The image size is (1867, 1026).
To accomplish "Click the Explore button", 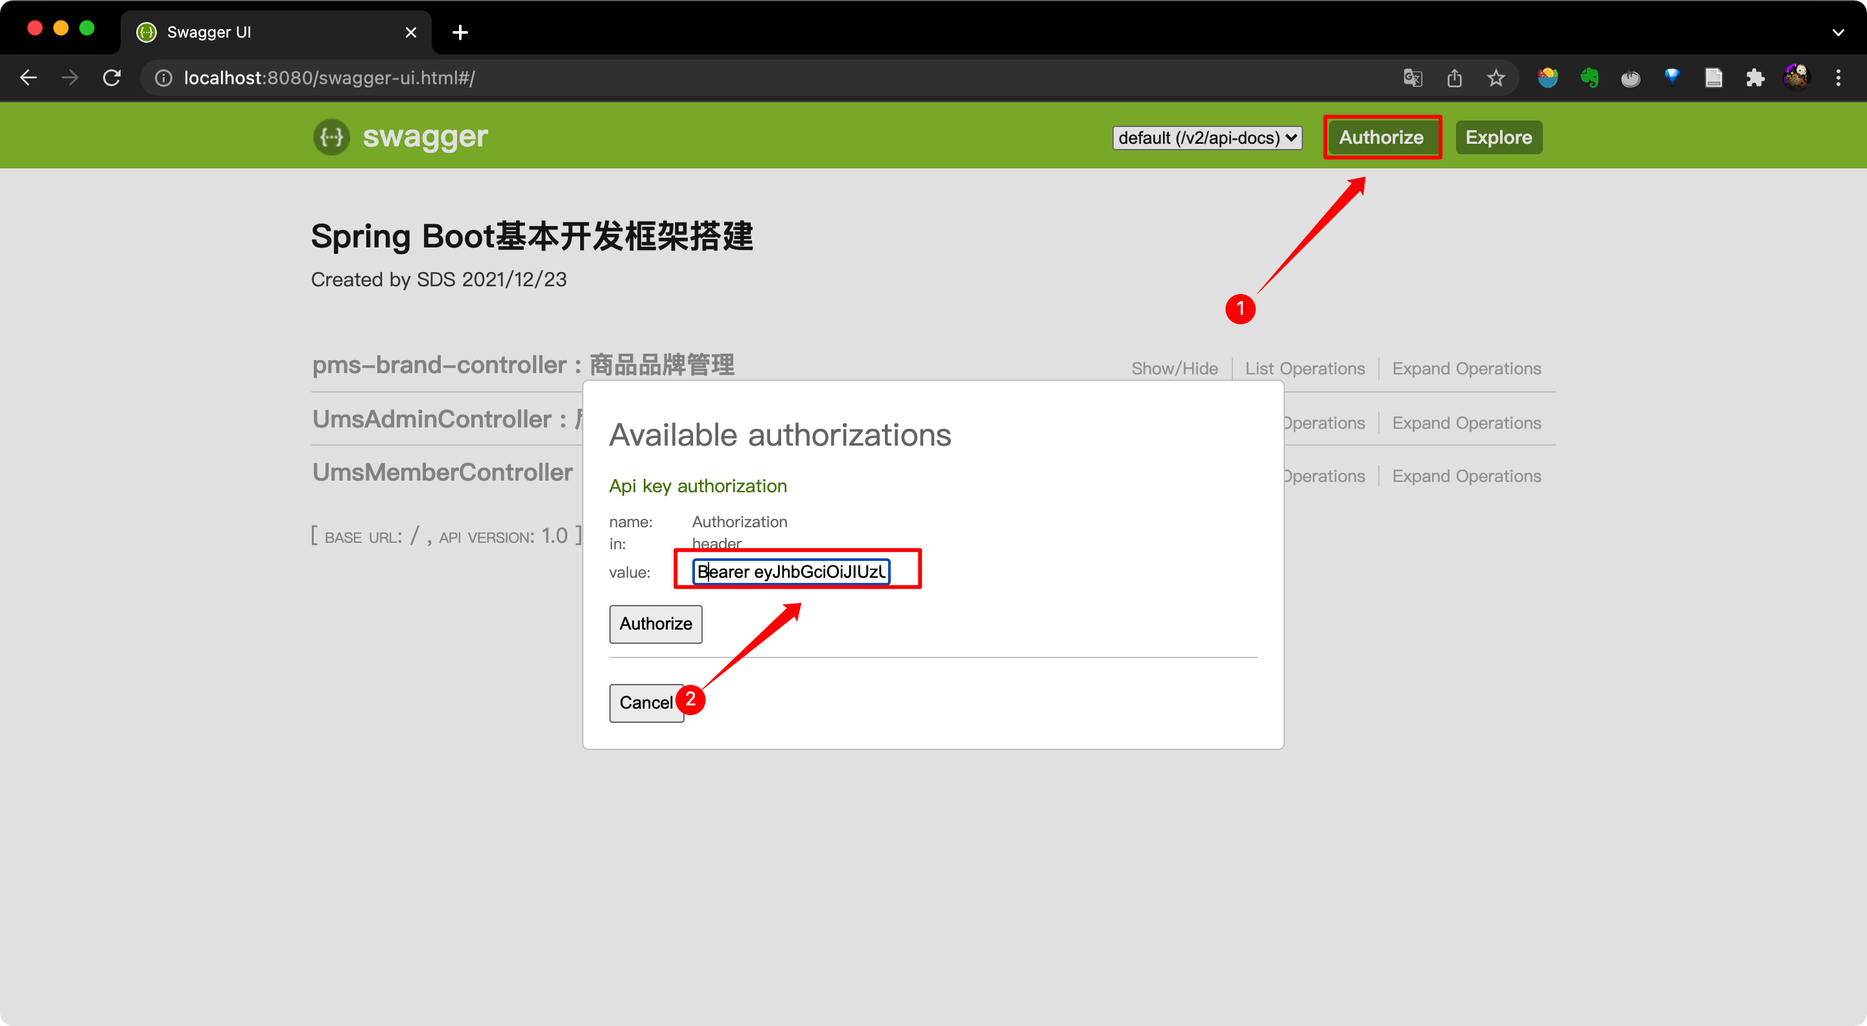I will coord(1498,137).
